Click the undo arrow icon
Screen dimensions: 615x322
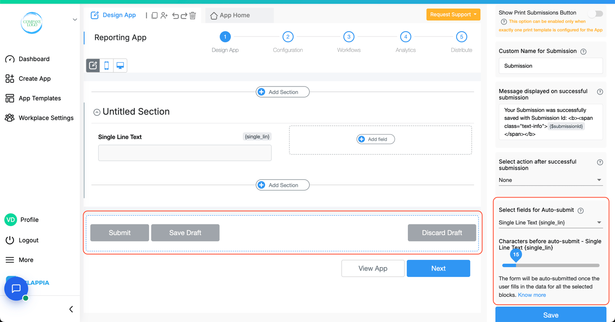[x=175, y=15]
